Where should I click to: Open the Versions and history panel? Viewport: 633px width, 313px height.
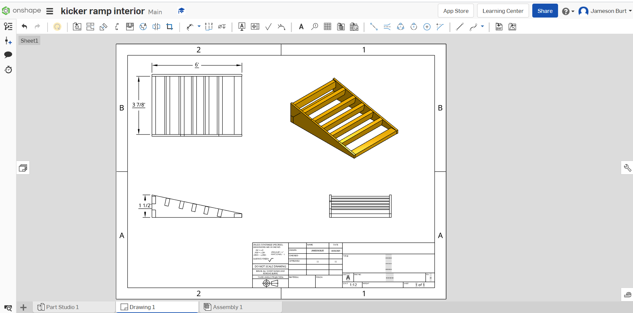click(x=8, y=70)
